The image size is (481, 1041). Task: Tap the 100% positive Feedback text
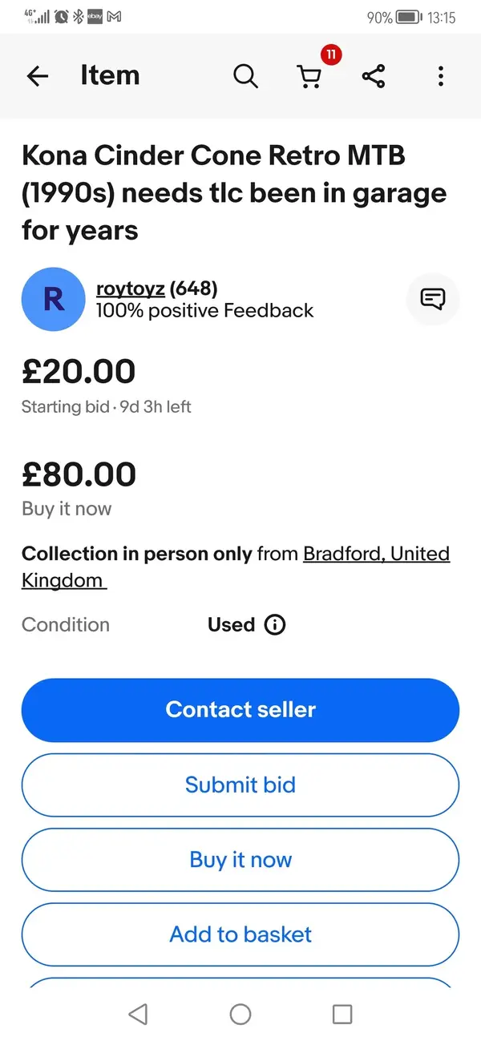pos(204,311)
